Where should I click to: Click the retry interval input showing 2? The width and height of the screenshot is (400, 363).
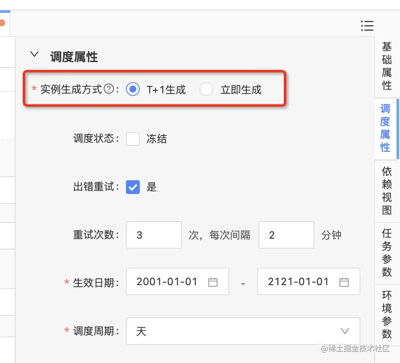(286, 235)
